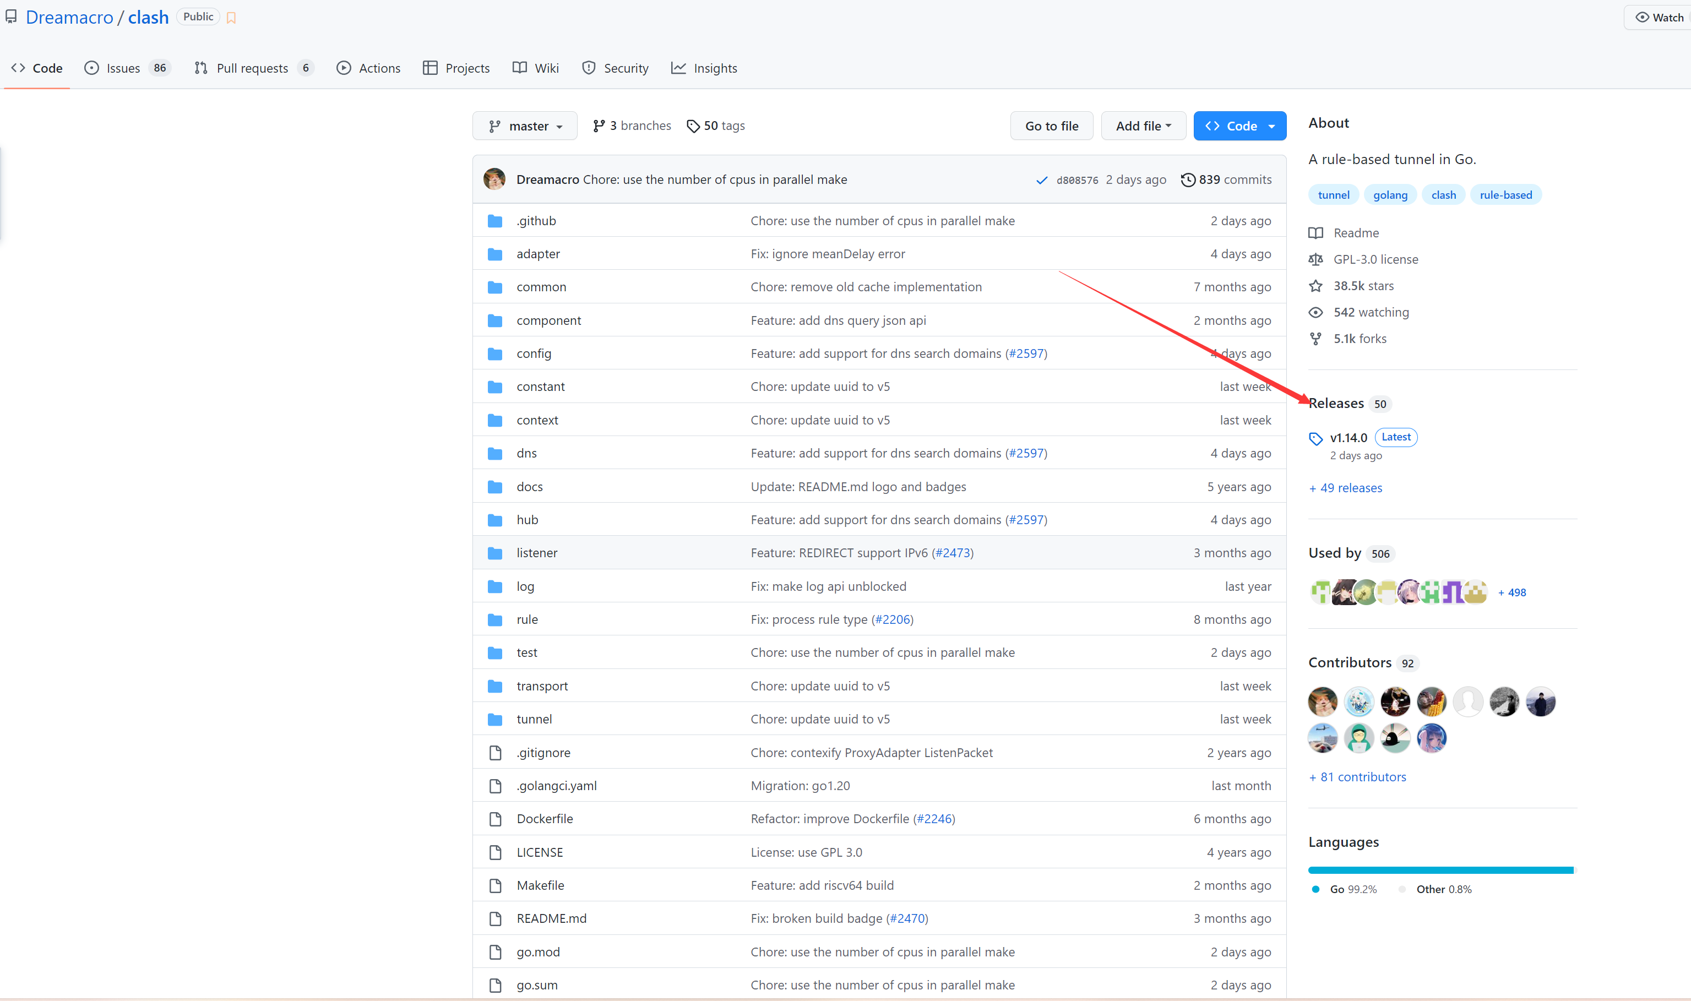
Task: Click the GPL license scale icon
Action: [1315, 259]
